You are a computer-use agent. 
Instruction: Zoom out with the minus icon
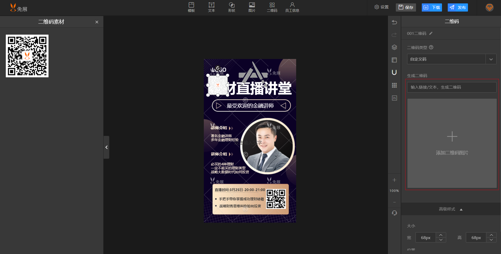(x=394, y=202)
